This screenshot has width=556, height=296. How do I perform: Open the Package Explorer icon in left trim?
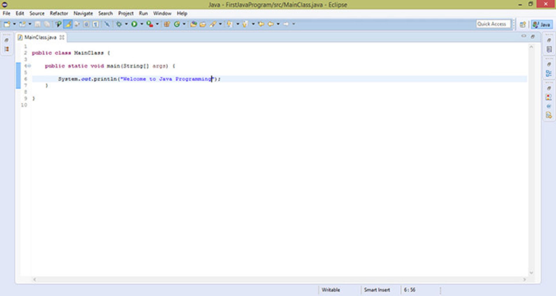[6, 49]
